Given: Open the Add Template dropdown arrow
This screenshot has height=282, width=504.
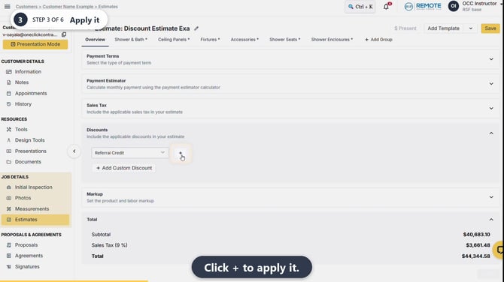Looking at the screenshot, I should (x=471, y=28).
